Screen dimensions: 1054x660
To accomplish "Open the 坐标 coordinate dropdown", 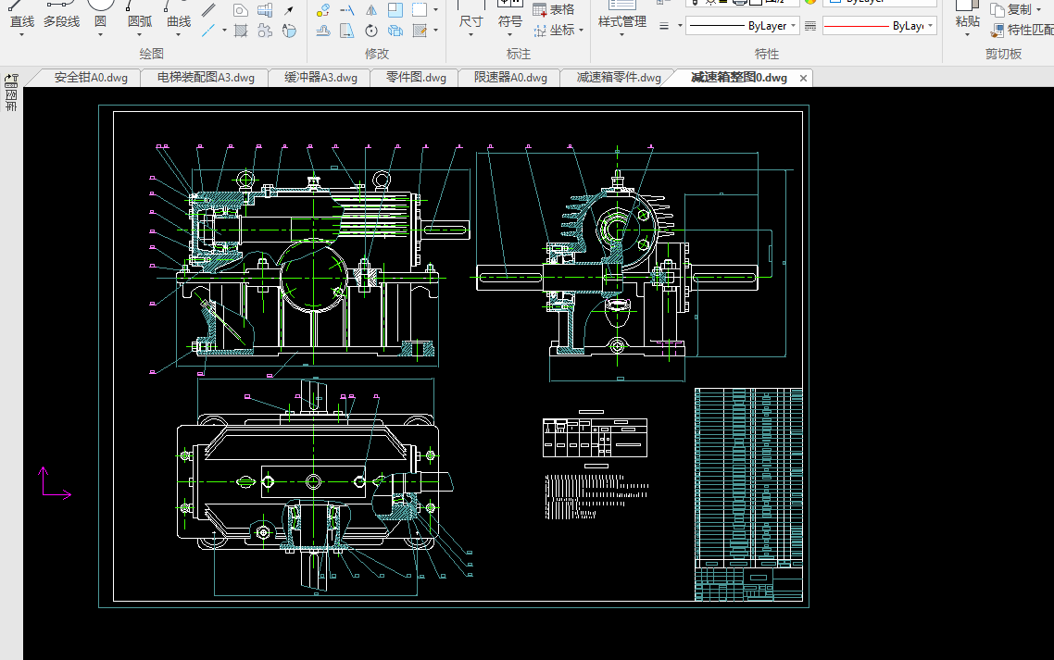I will pos(581,31).
